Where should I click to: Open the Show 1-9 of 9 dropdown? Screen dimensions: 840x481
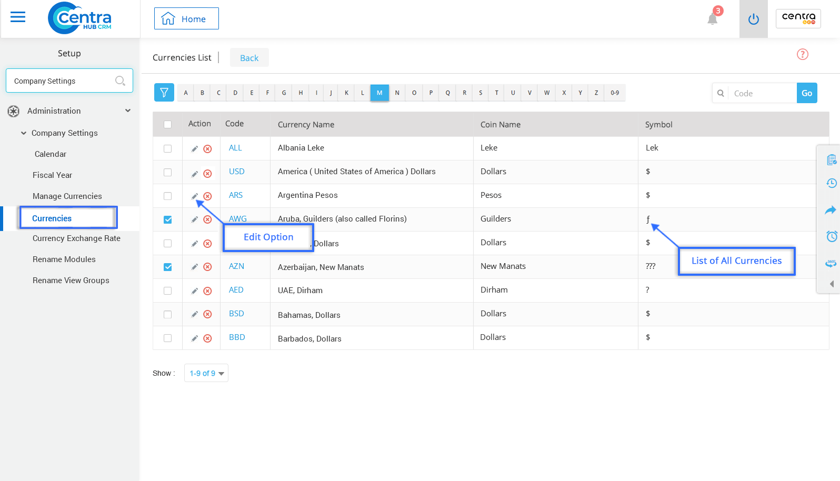point(206,373)
